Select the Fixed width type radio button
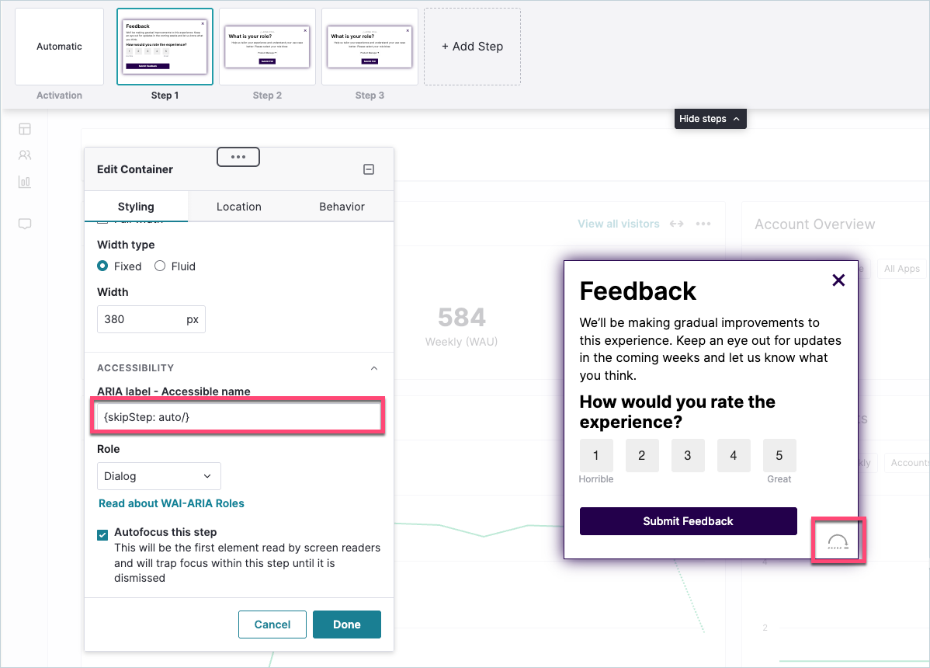Viewport: 930px width, 668px height. [102, 266]
